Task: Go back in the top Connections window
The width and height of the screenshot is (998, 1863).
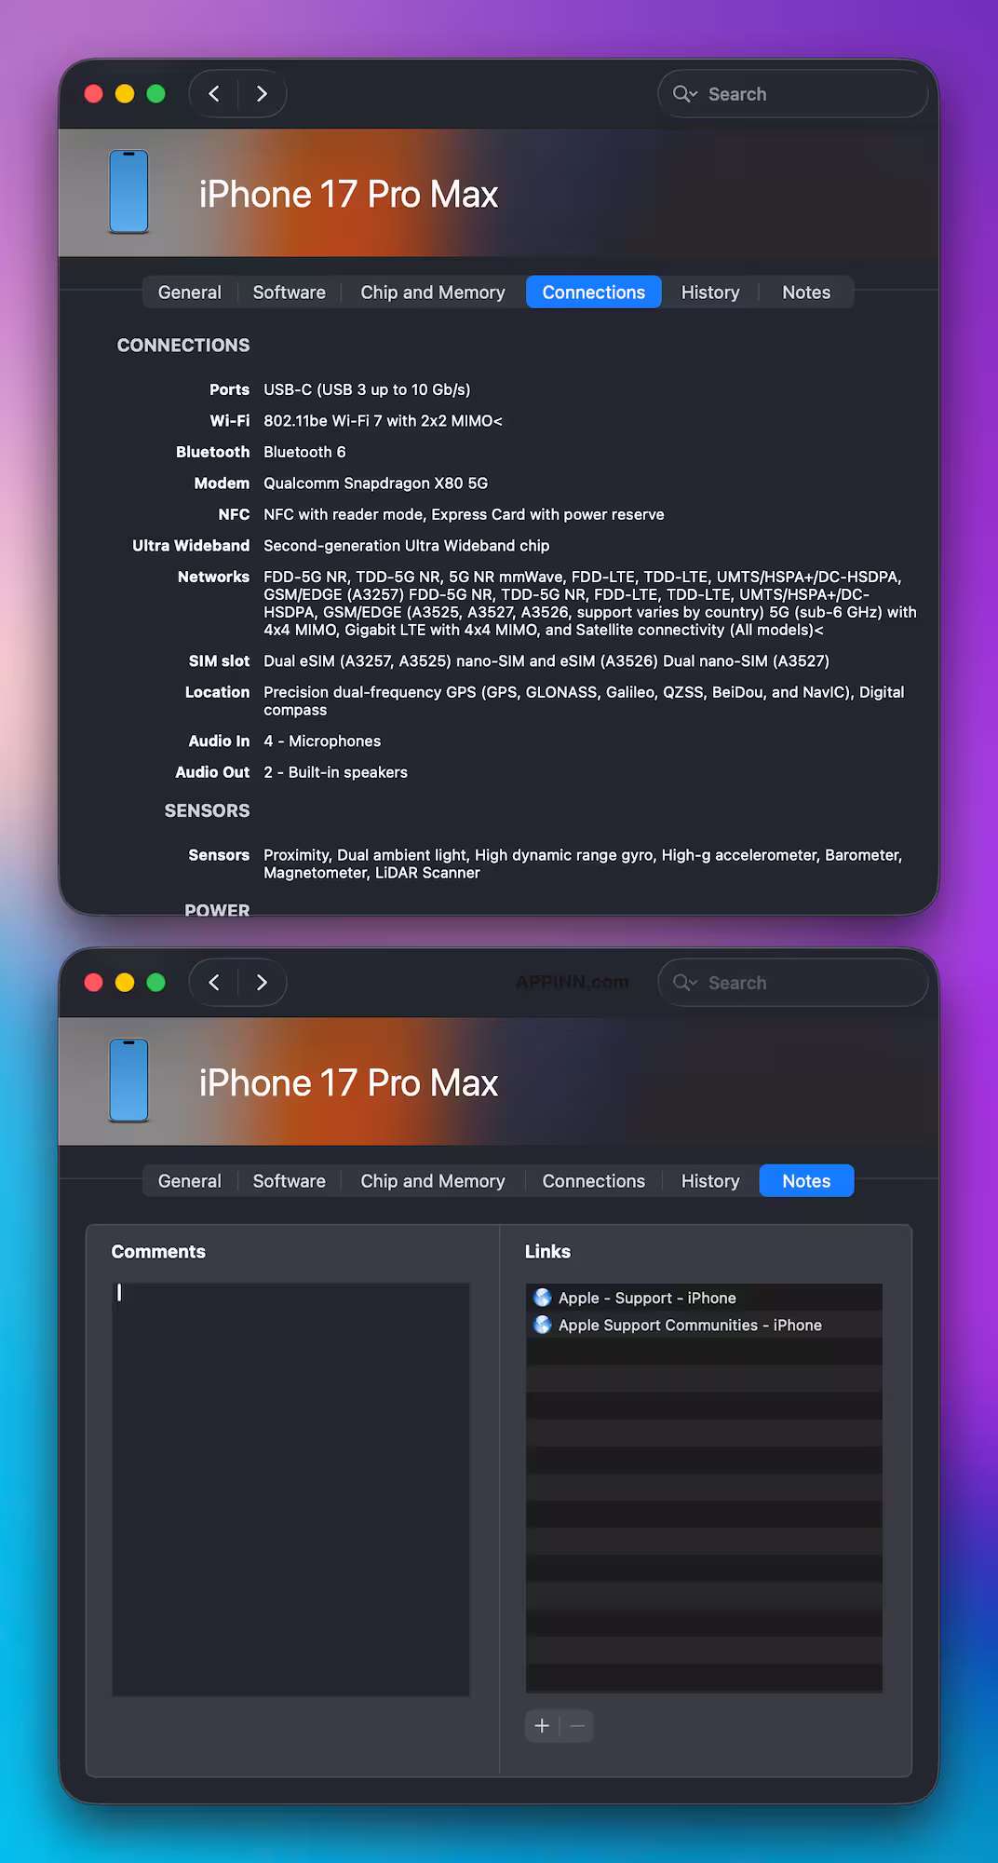Action: point(214,94)
